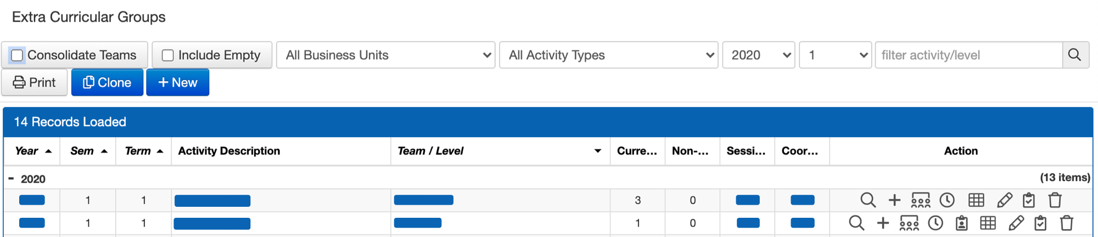
Task: Enable the Include Empty checkbox
Action: pos(168,55)
